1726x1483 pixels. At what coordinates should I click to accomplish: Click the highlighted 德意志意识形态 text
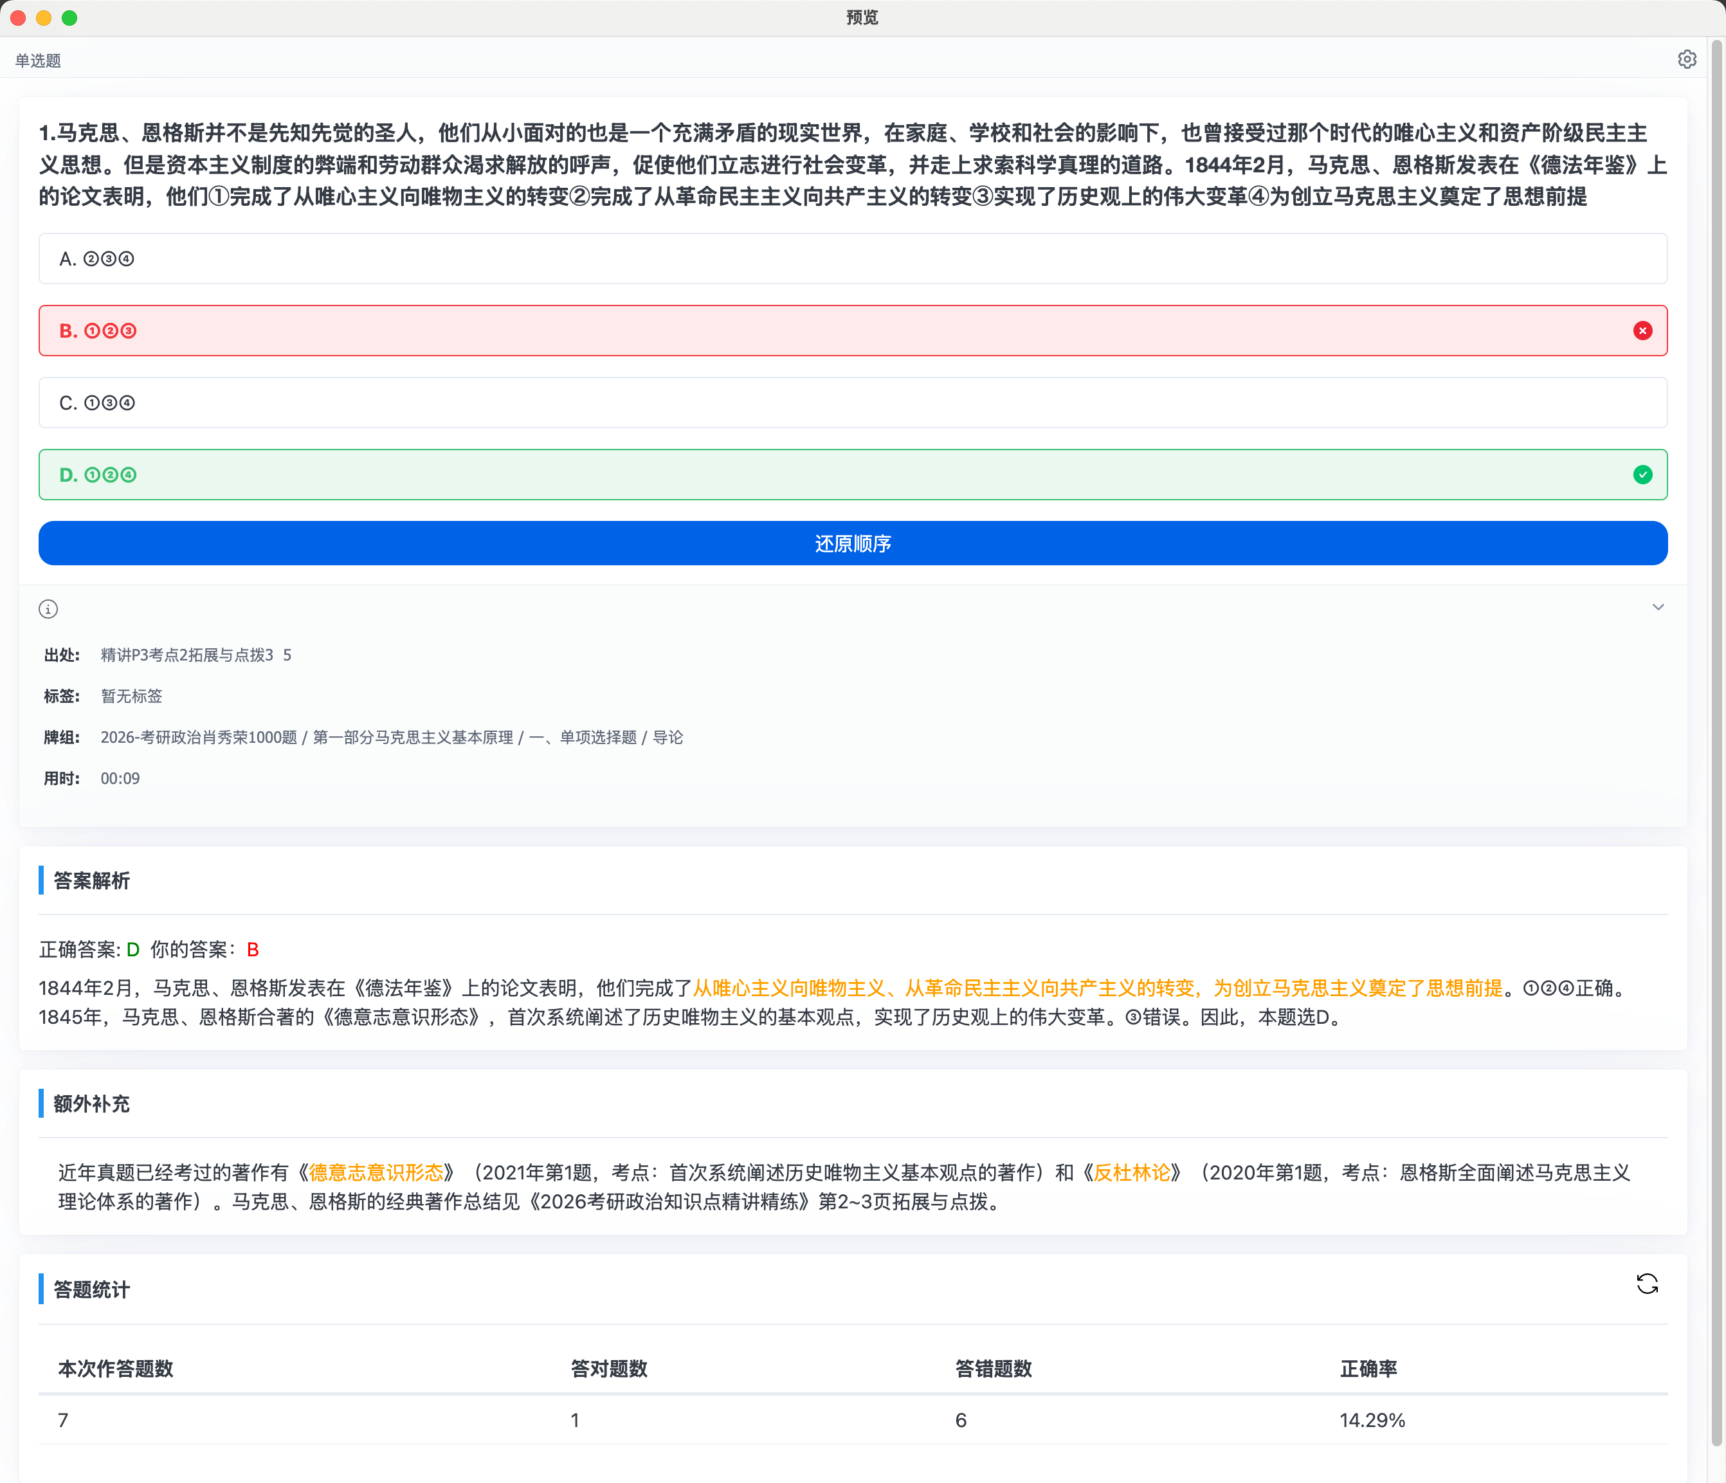tap(377, 1173)
